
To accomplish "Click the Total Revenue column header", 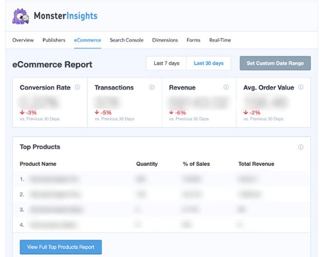I will pos(257,164).
